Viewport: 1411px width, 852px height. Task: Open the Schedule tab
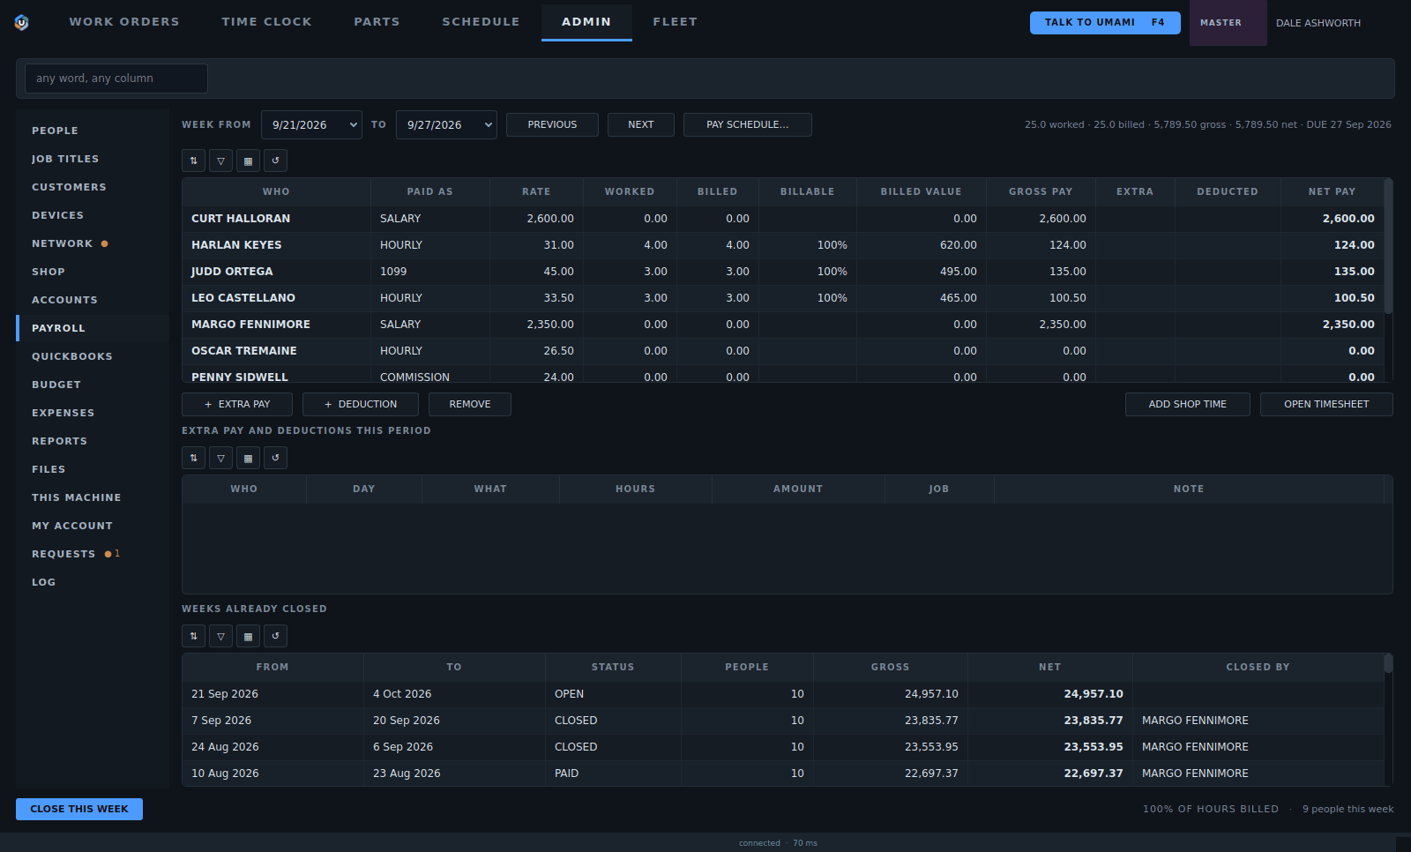[481, 22]
